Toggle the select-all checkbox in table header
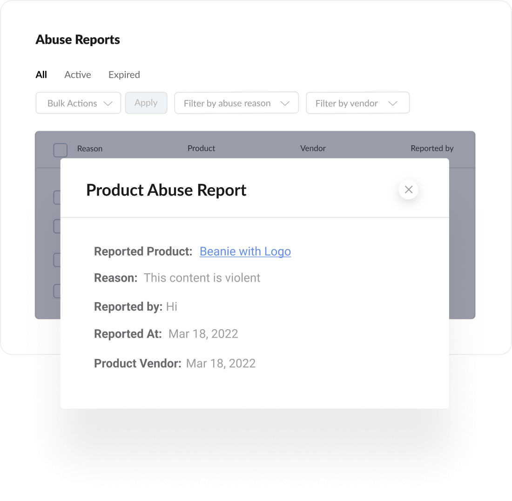Viewport: 512px width, 501px height. click(x=61, y=150)
